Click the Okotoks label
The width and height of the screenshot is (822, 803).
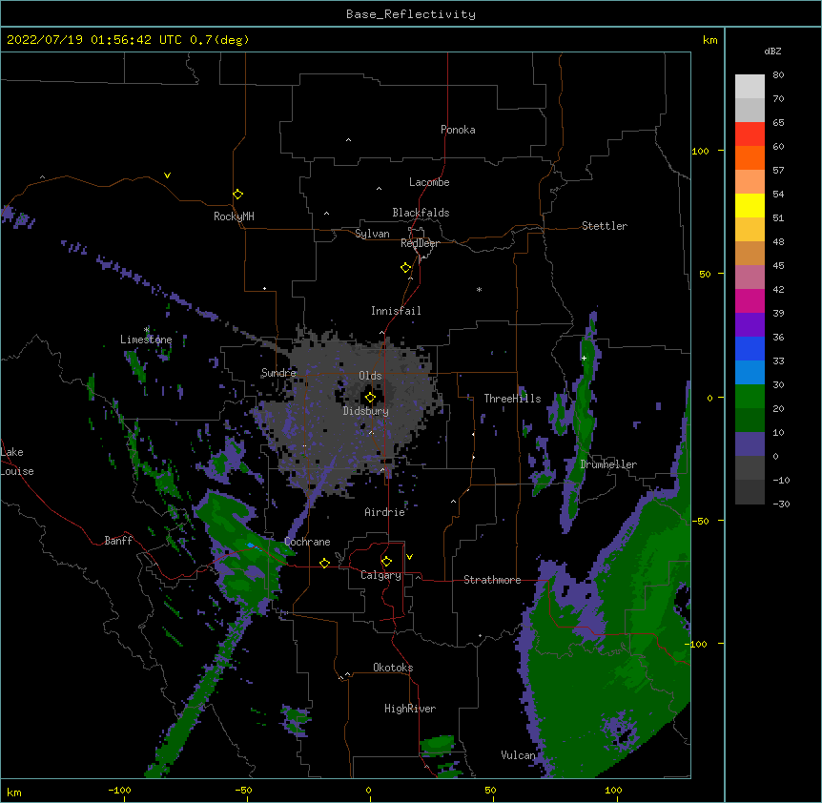[393, 668]
